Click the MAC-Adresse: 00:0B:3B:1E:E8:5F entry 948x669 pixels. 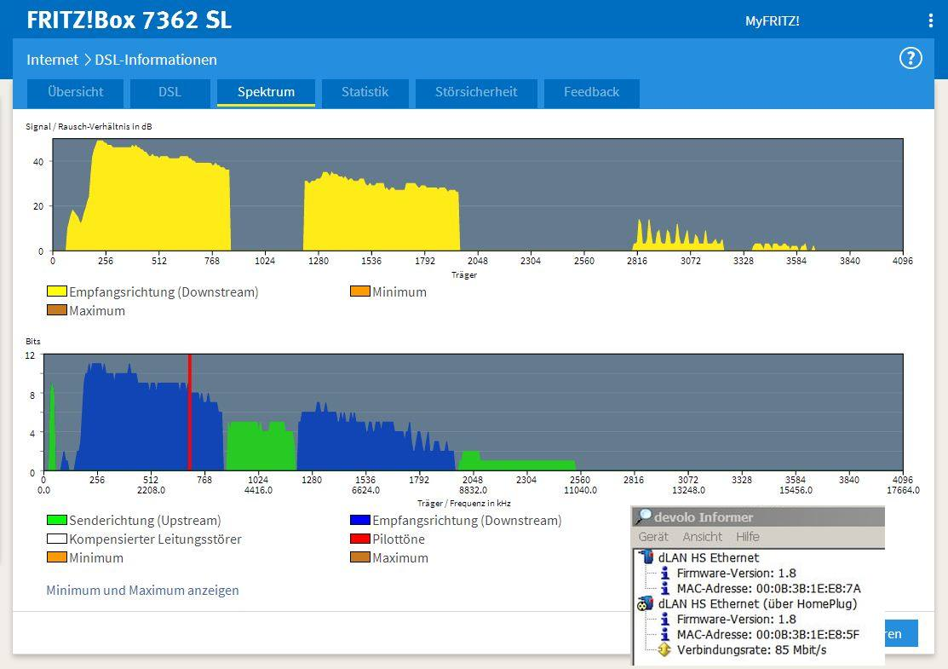[x=767, y=635]
